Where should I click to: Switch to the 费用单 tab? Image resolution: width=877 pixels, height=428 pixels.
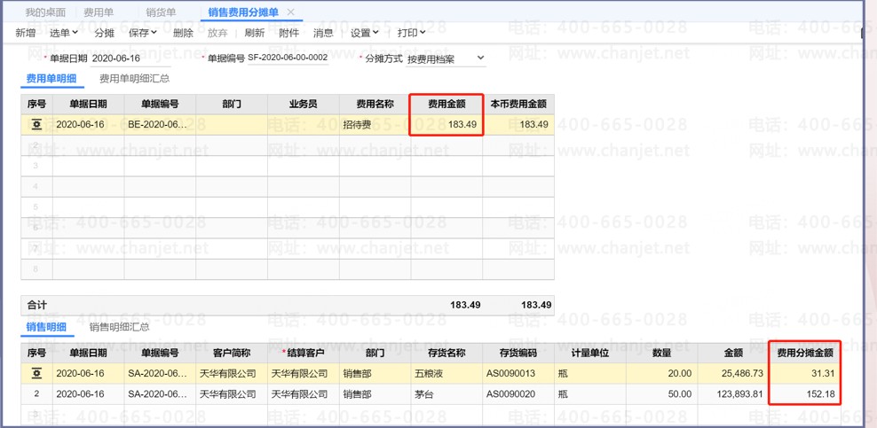[x=99, y=12]
